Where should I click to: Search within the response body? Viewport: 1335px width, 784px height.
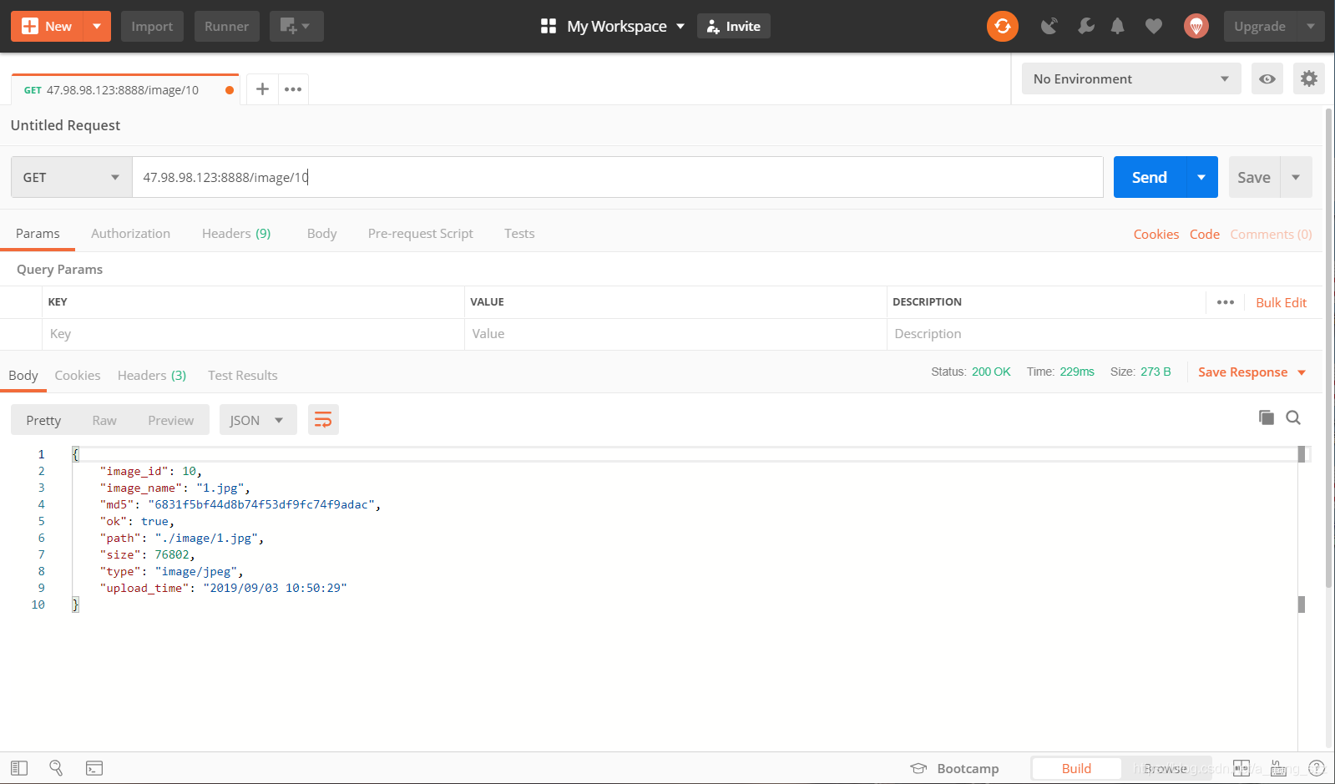(x=1293, y=417)
